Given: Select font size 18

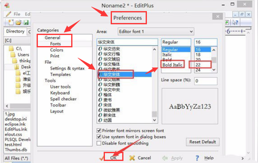Looking at the screenshot, I should (x=198, y=55).
